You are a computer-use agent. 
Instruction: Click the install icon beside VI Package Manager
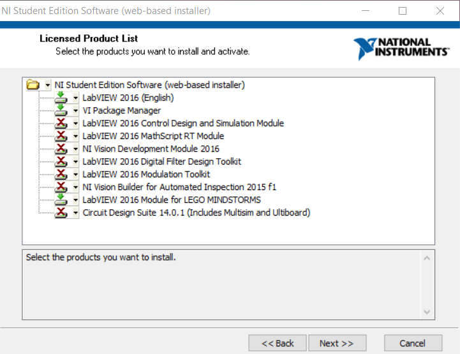[61, 110]
